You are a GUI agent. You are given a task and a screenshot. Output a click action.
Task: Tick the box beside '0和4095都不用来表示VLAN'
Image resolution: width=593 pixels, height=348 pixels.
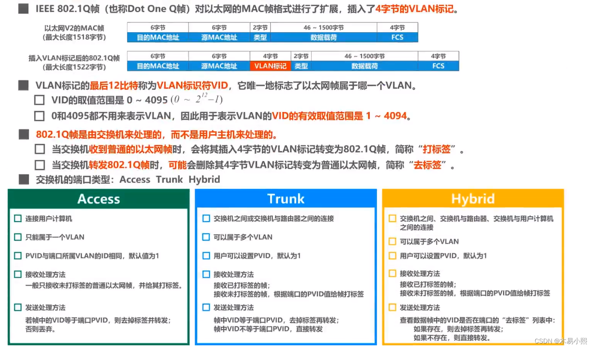point(39,116)
